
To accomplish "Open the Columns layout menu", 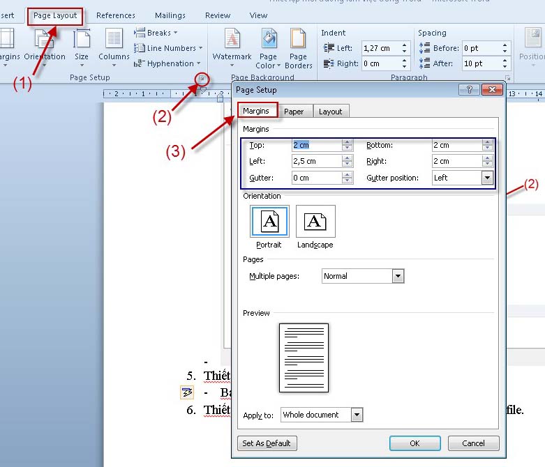I will [x=114, y=48].
